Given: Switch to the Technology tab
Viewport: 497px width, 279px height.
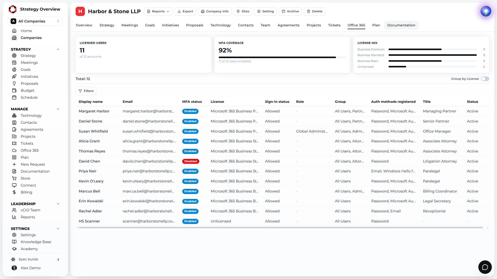Looking at the screenshot, I should [x=220, y=25].
